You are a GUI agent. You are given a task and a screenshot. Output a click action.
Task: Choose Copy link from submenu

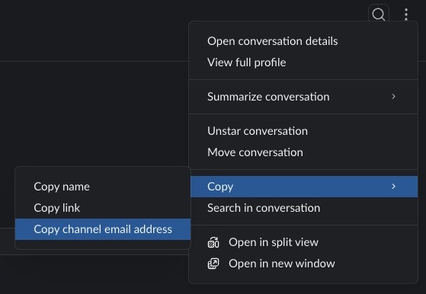[x=103, y=208]
